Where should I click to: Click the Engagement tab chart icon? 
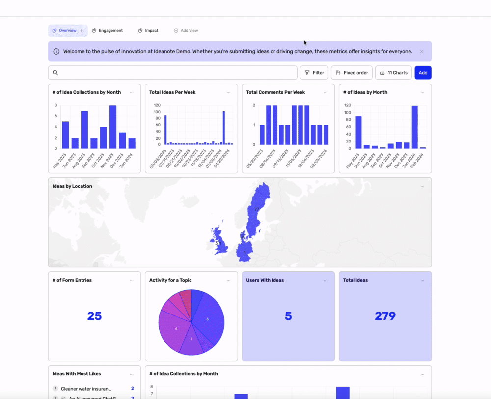click(94, 31)
